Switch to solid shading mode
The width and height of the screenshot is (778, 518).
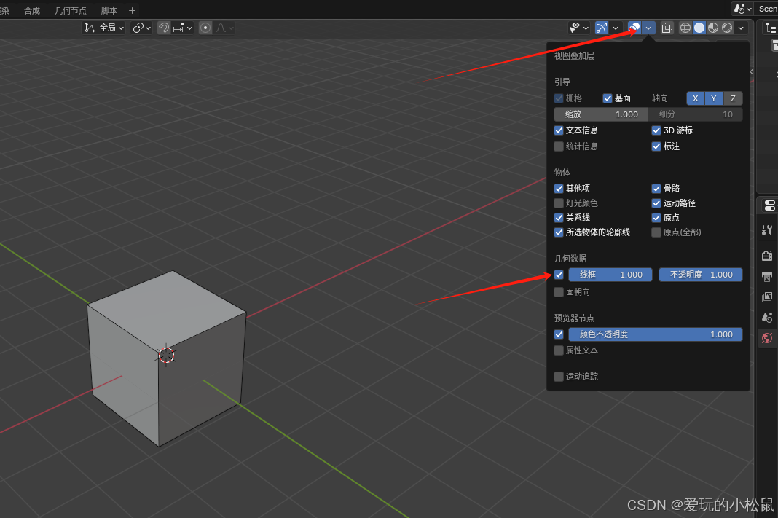pyautogui.click(x=699, y=28)
